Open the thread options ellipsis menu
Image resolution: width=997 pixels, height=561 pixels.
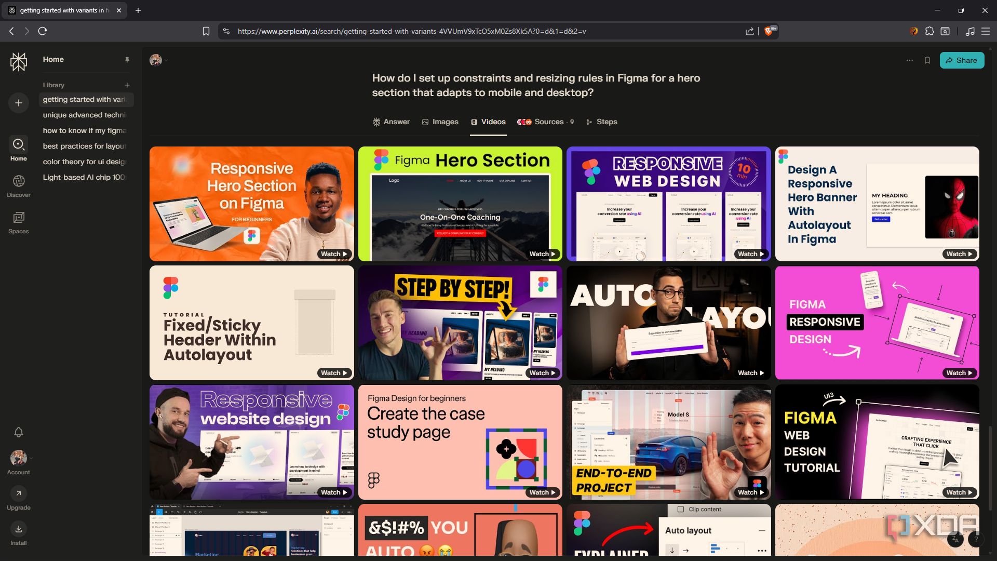pos(910,60)
